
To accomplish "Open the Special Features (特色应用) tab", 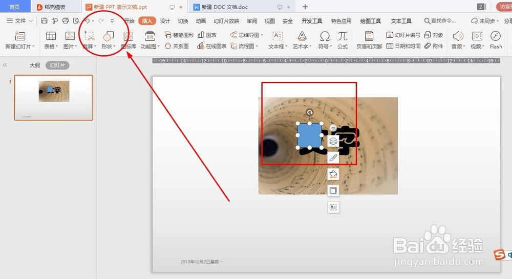I will (x=341, y=21).
